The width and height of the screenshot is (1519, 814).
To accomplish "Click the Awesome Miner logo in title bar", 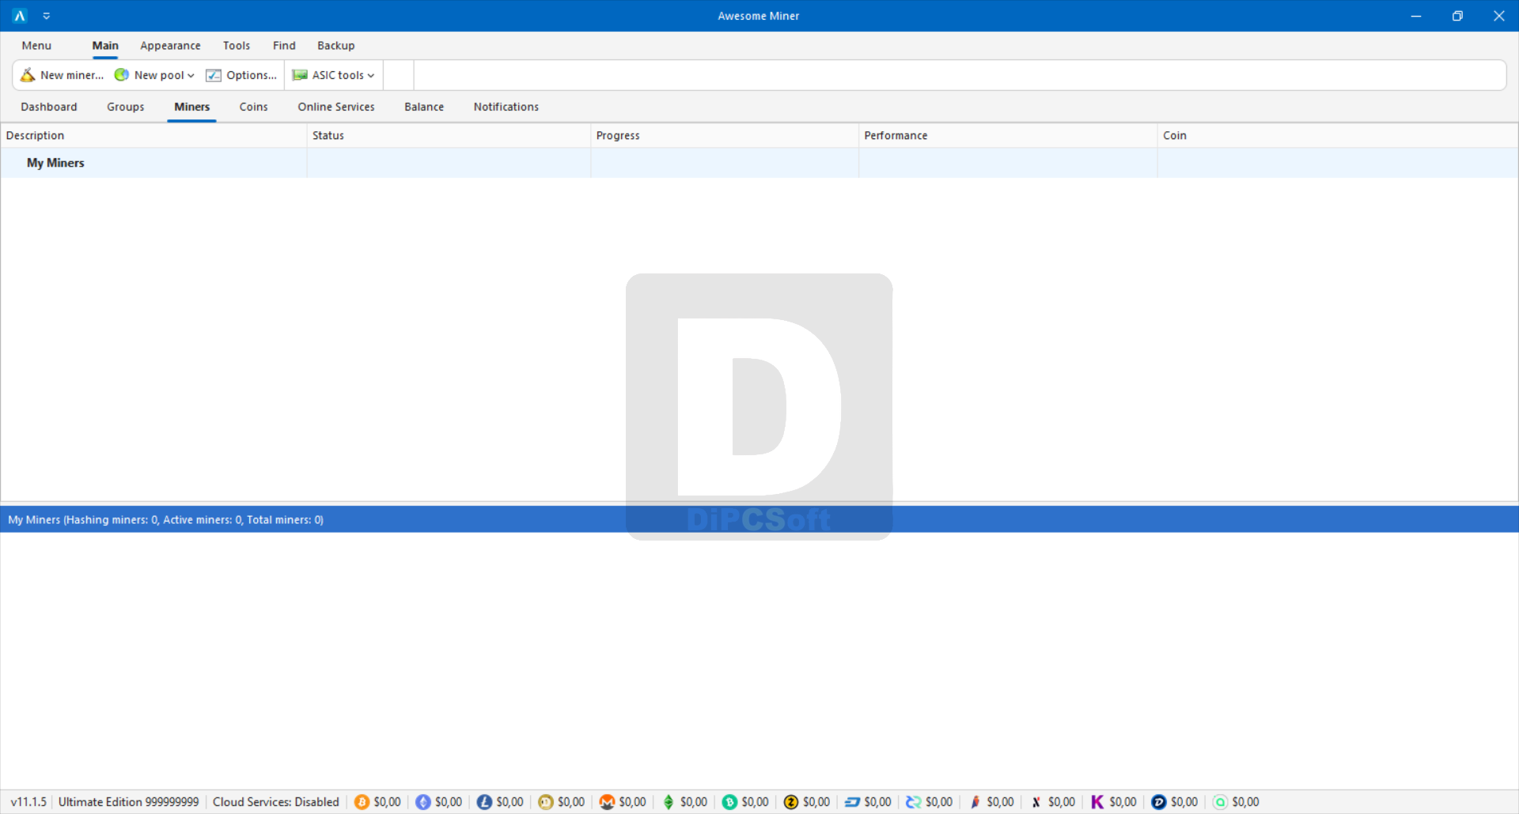I will pyautogui.click(x=20, y=16).
